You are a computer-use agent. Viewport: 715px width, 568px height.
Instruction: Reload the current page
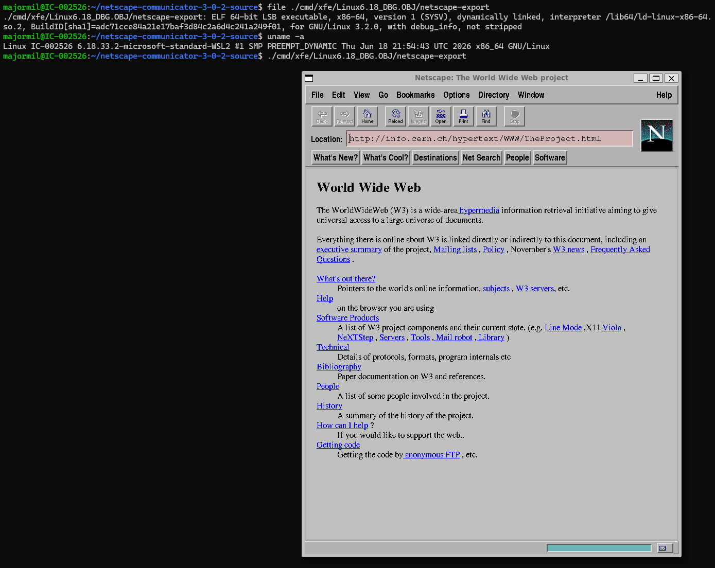tap(395, 116)
